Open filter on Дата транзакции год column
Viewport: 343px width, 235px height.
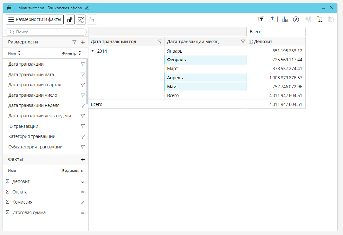click(160, 42)
